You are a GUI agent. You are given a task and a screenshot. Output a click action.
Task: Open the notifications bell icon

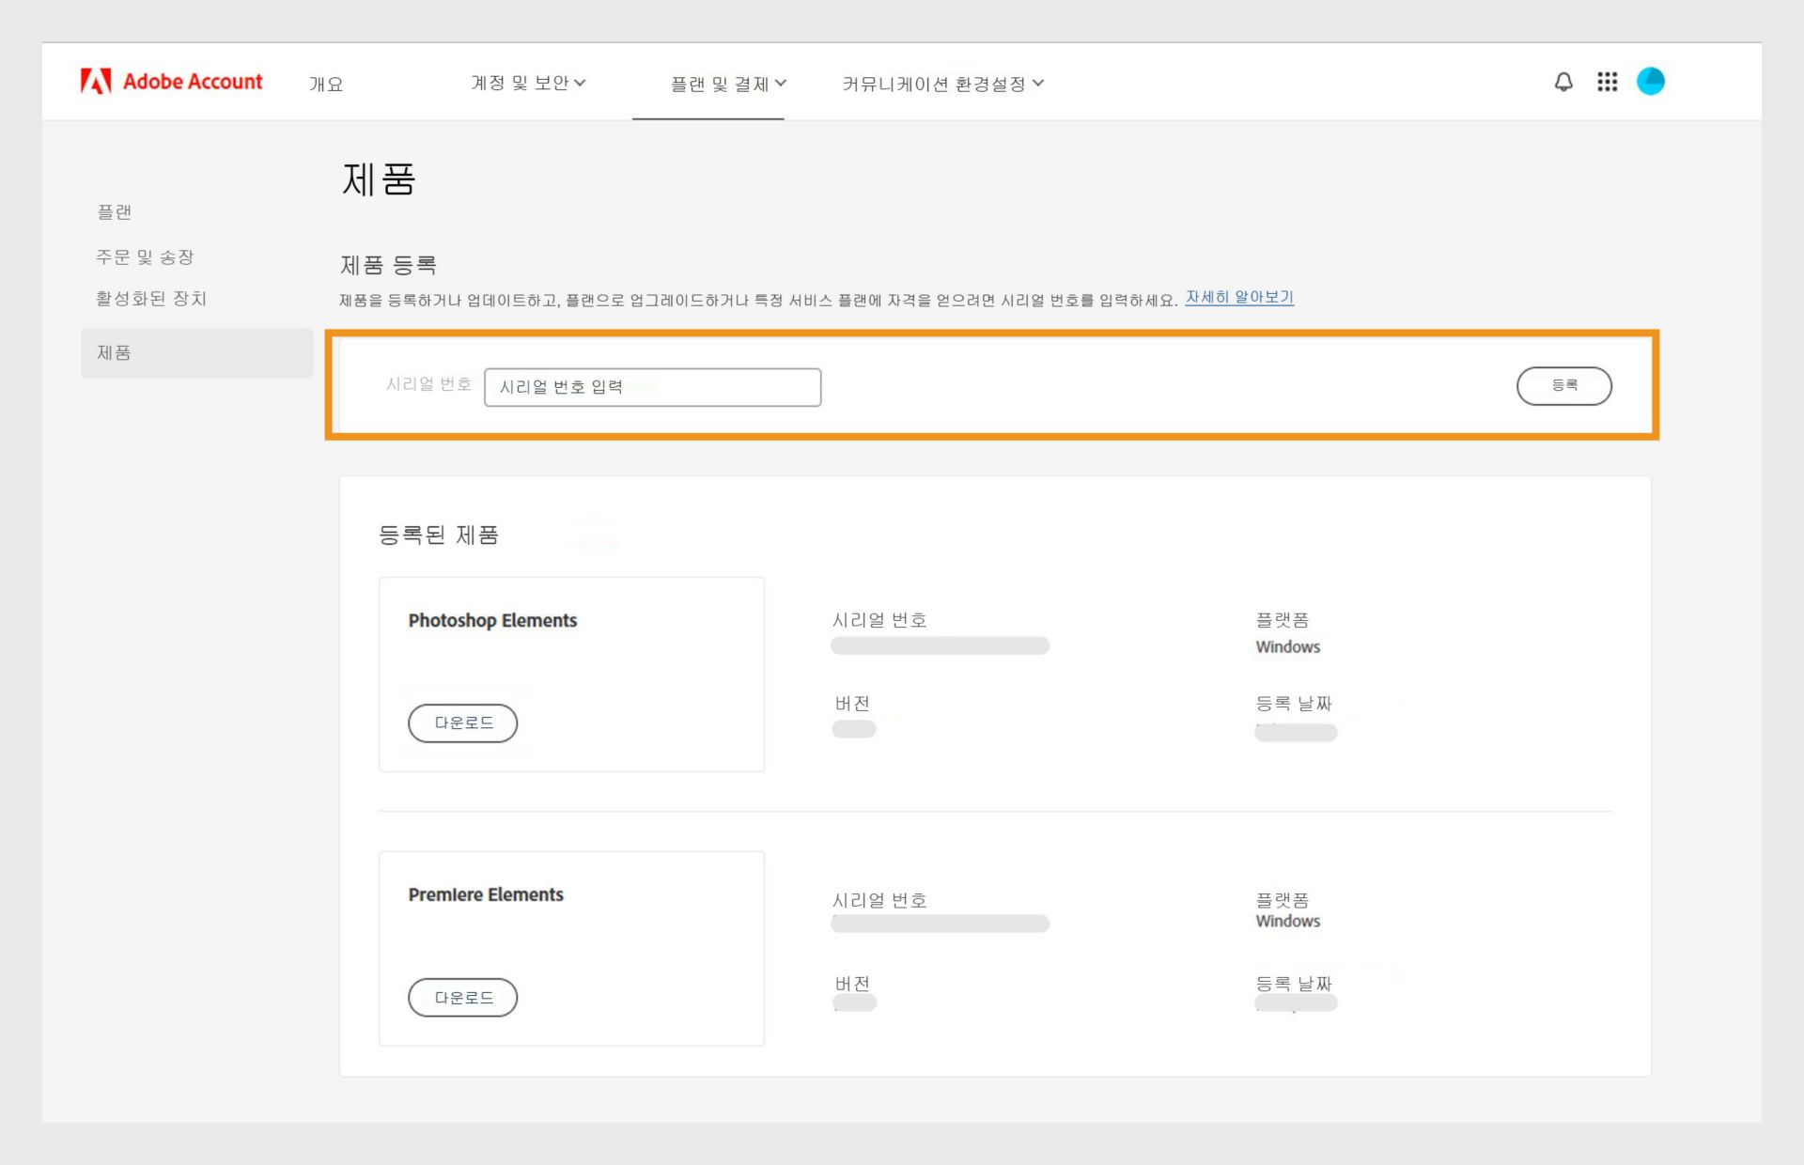pos(1563,82)
